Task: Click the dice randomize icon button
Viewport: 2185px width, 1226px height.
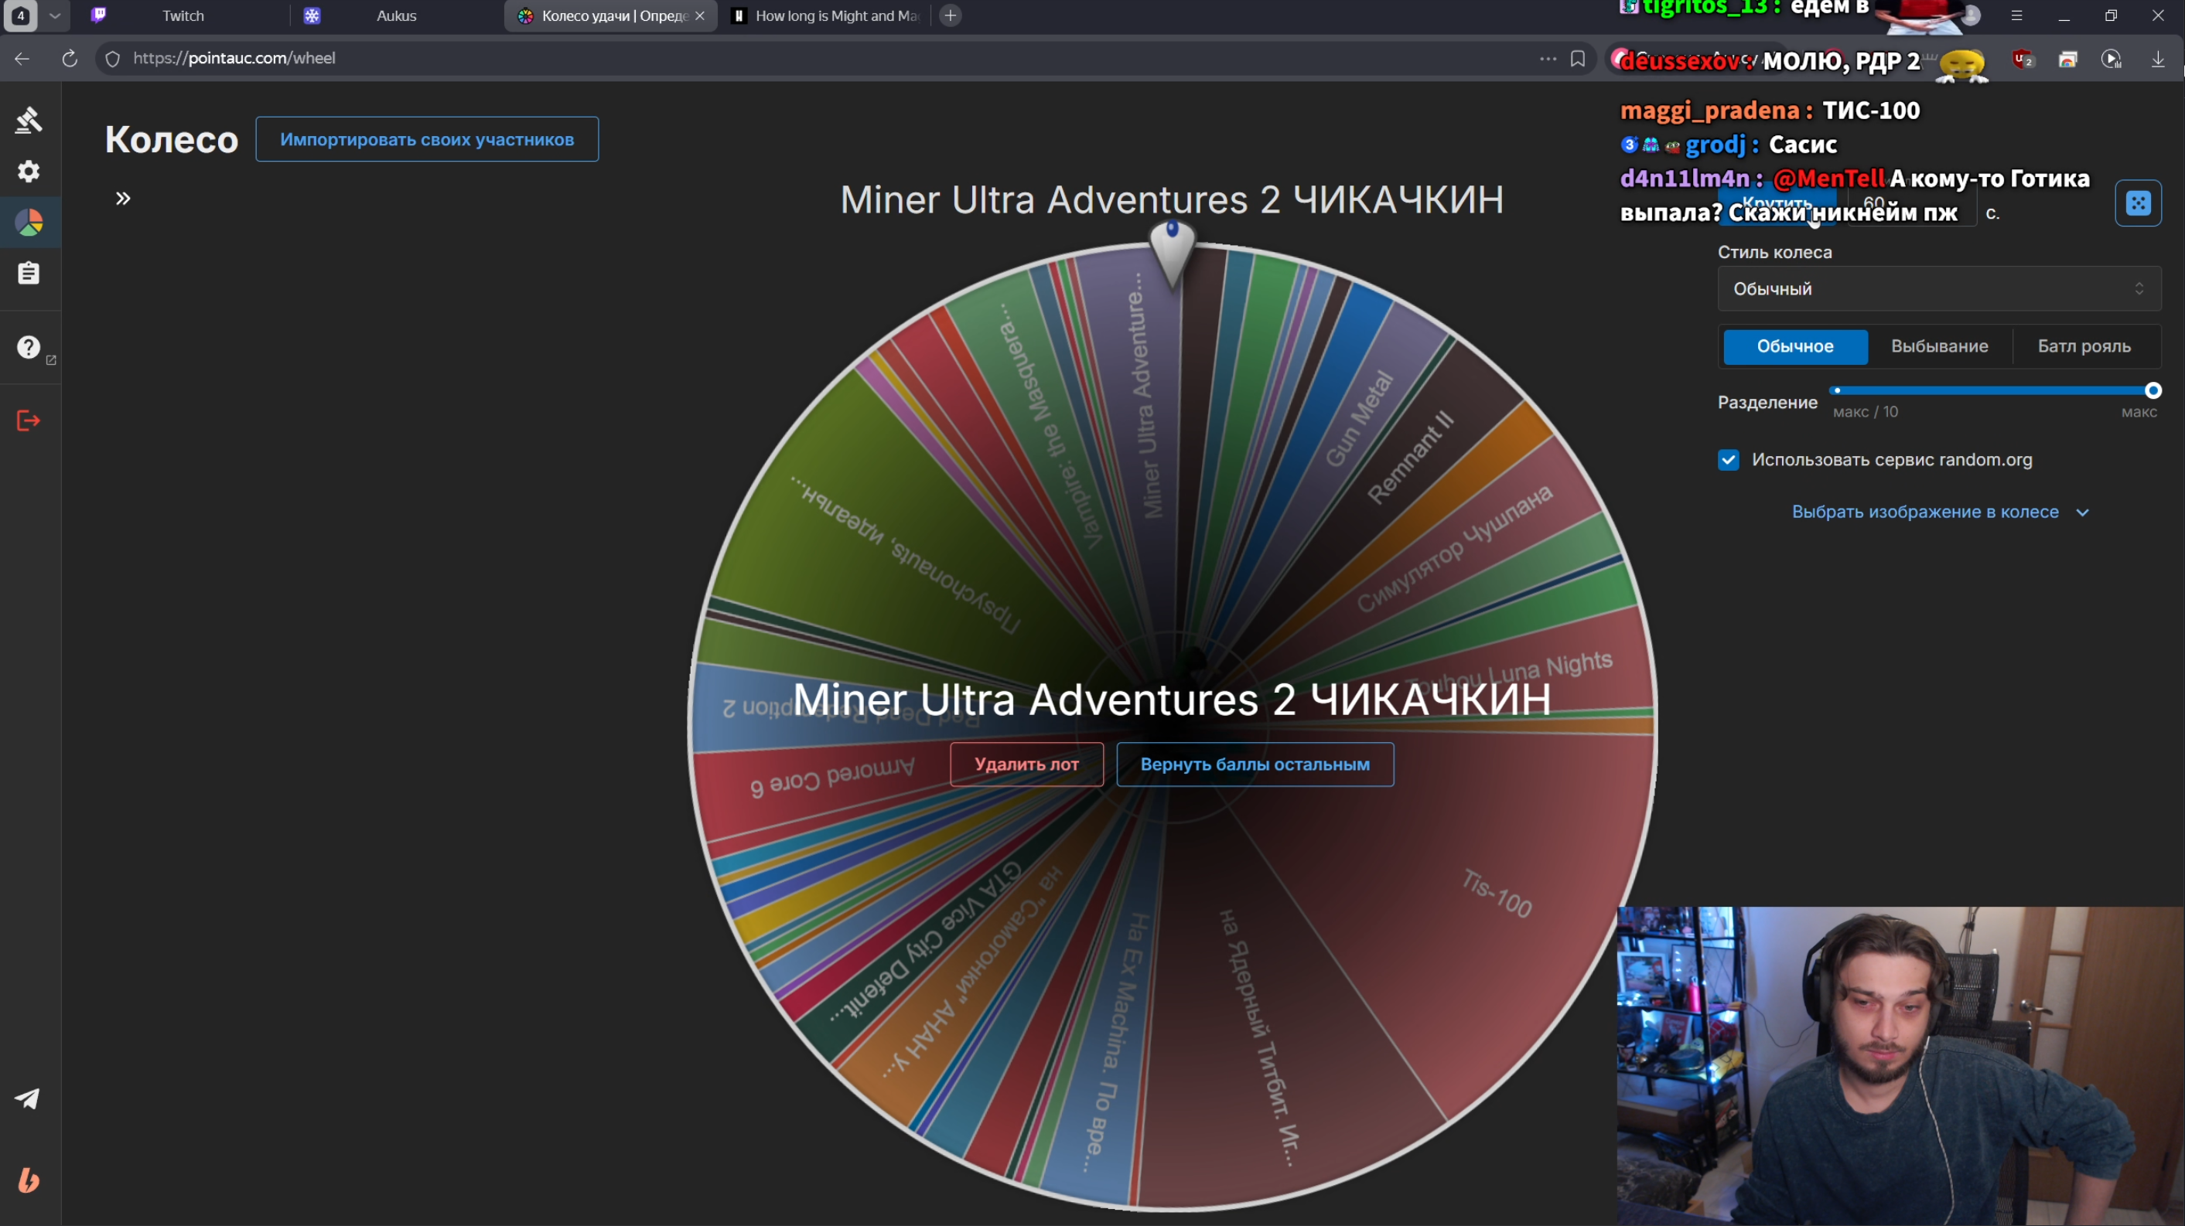Action: tap(2138, 203)
